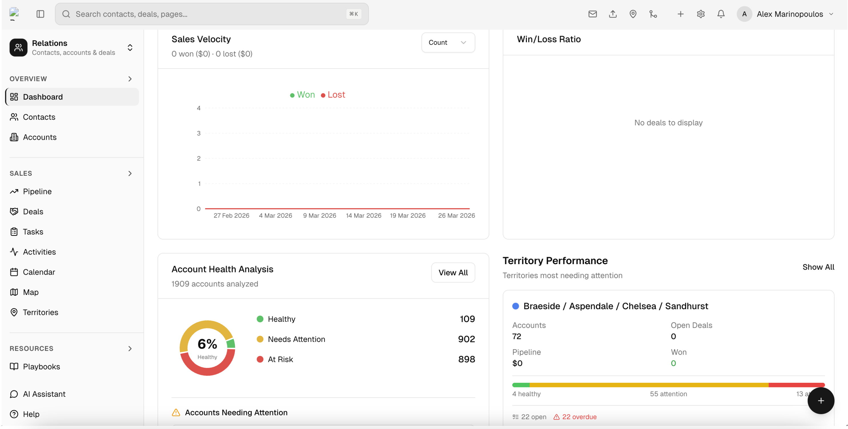This screenshot has width=848, height=429.
Task: Open the Count dropdown in Sales Velocity
Action: 448,43
